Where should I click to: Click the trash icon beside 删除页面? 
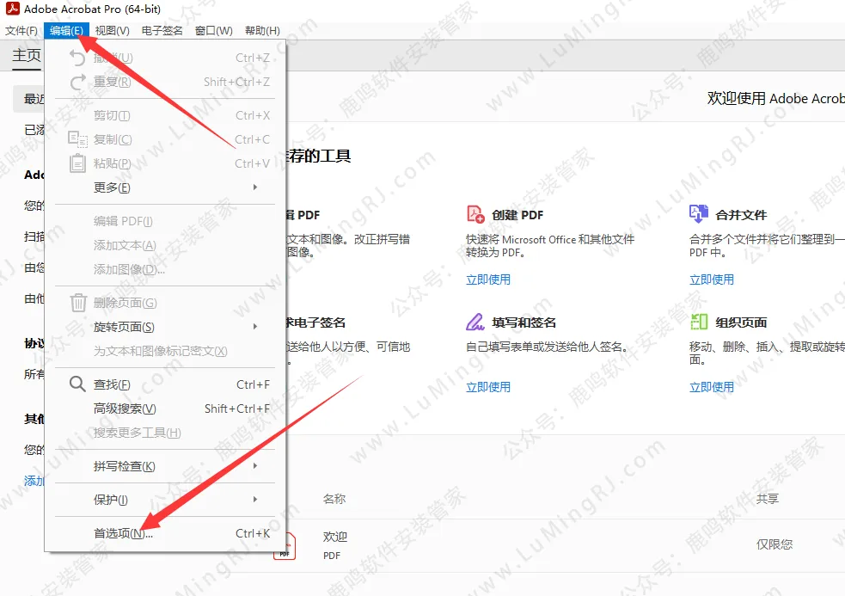77,303
